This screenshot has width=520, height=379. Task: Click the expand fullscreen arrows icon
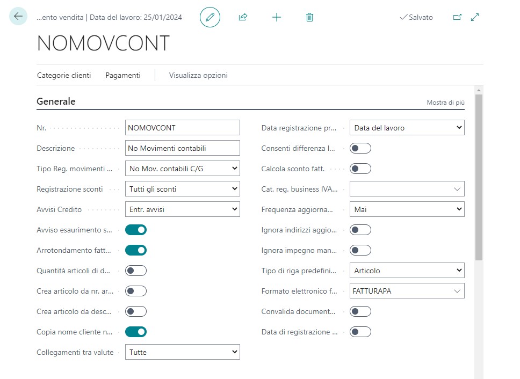[x=475, y=17]
